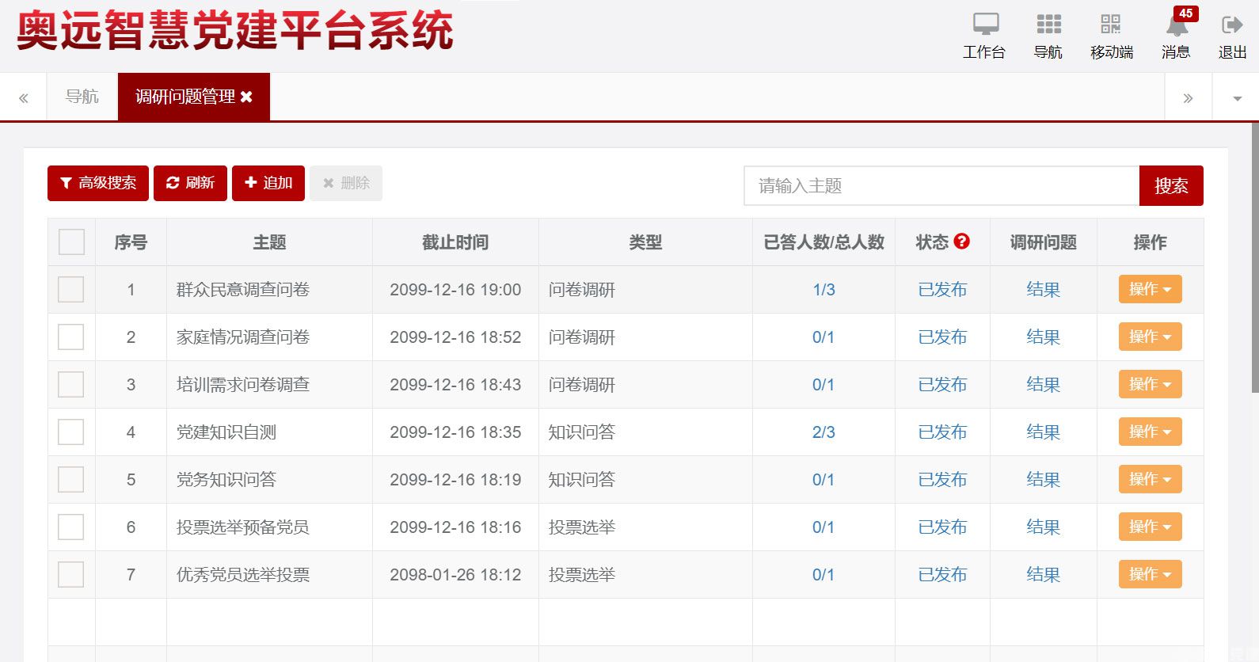Screen dimensions: 1259x662
Task: Close the 调研问题管理 tab
Action: [246, 97]
